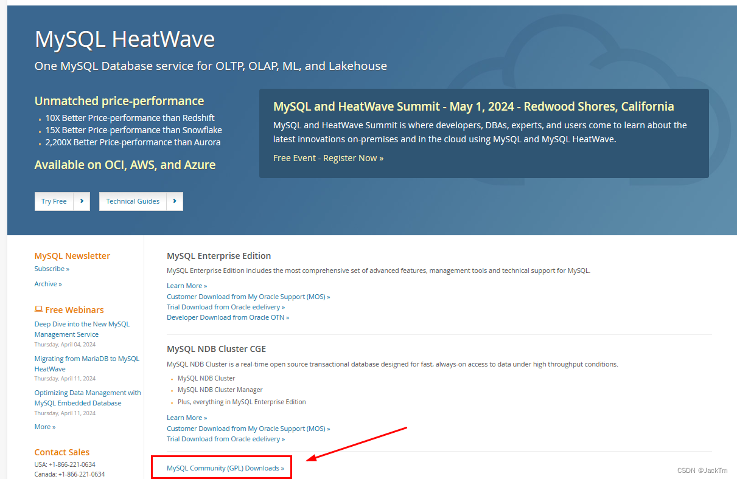This screenshot has width=737, height=479.
Task: Open Developer Download from Oracle OTN
Action: [x=228, y=317]
